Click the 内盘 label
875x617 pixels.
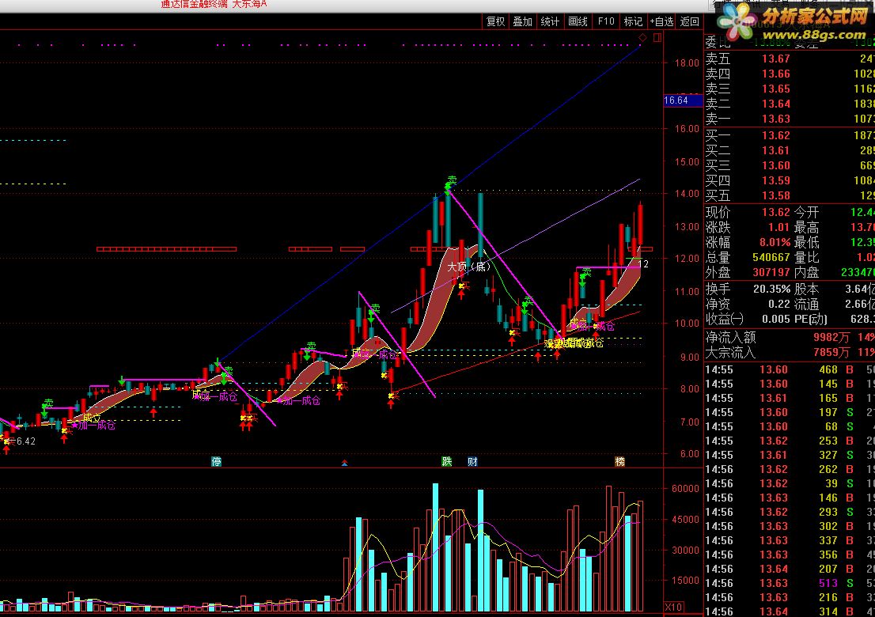pos(806,273)
